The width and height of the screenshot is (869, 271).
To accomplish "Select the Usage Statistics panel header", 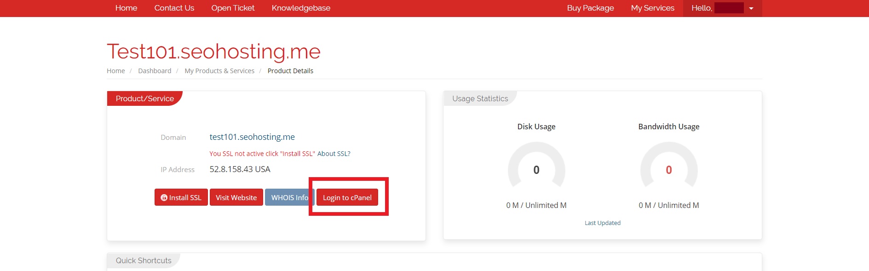I will coord(480,98).
